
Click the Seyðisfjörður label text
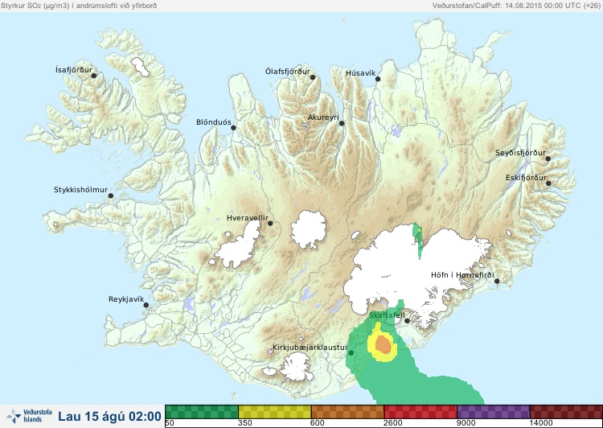tap(520, 153)
